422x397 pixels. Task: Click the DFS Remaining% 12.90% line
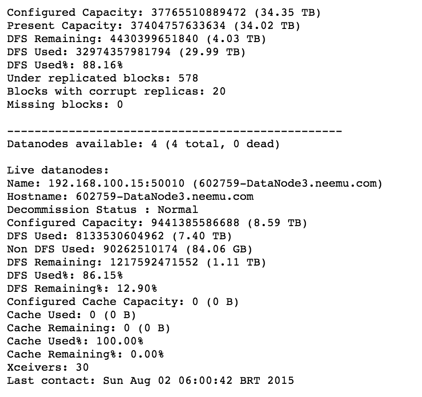[x=82, y=289]
